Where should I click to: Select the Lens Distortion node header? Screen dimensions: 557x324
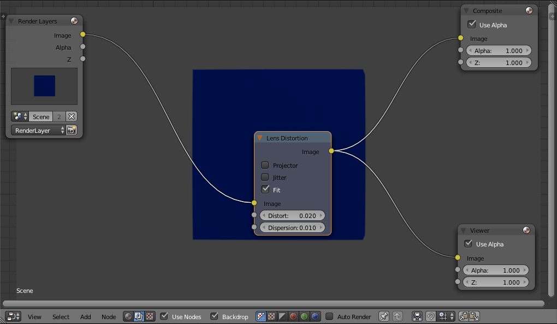(x=293, y=138)
